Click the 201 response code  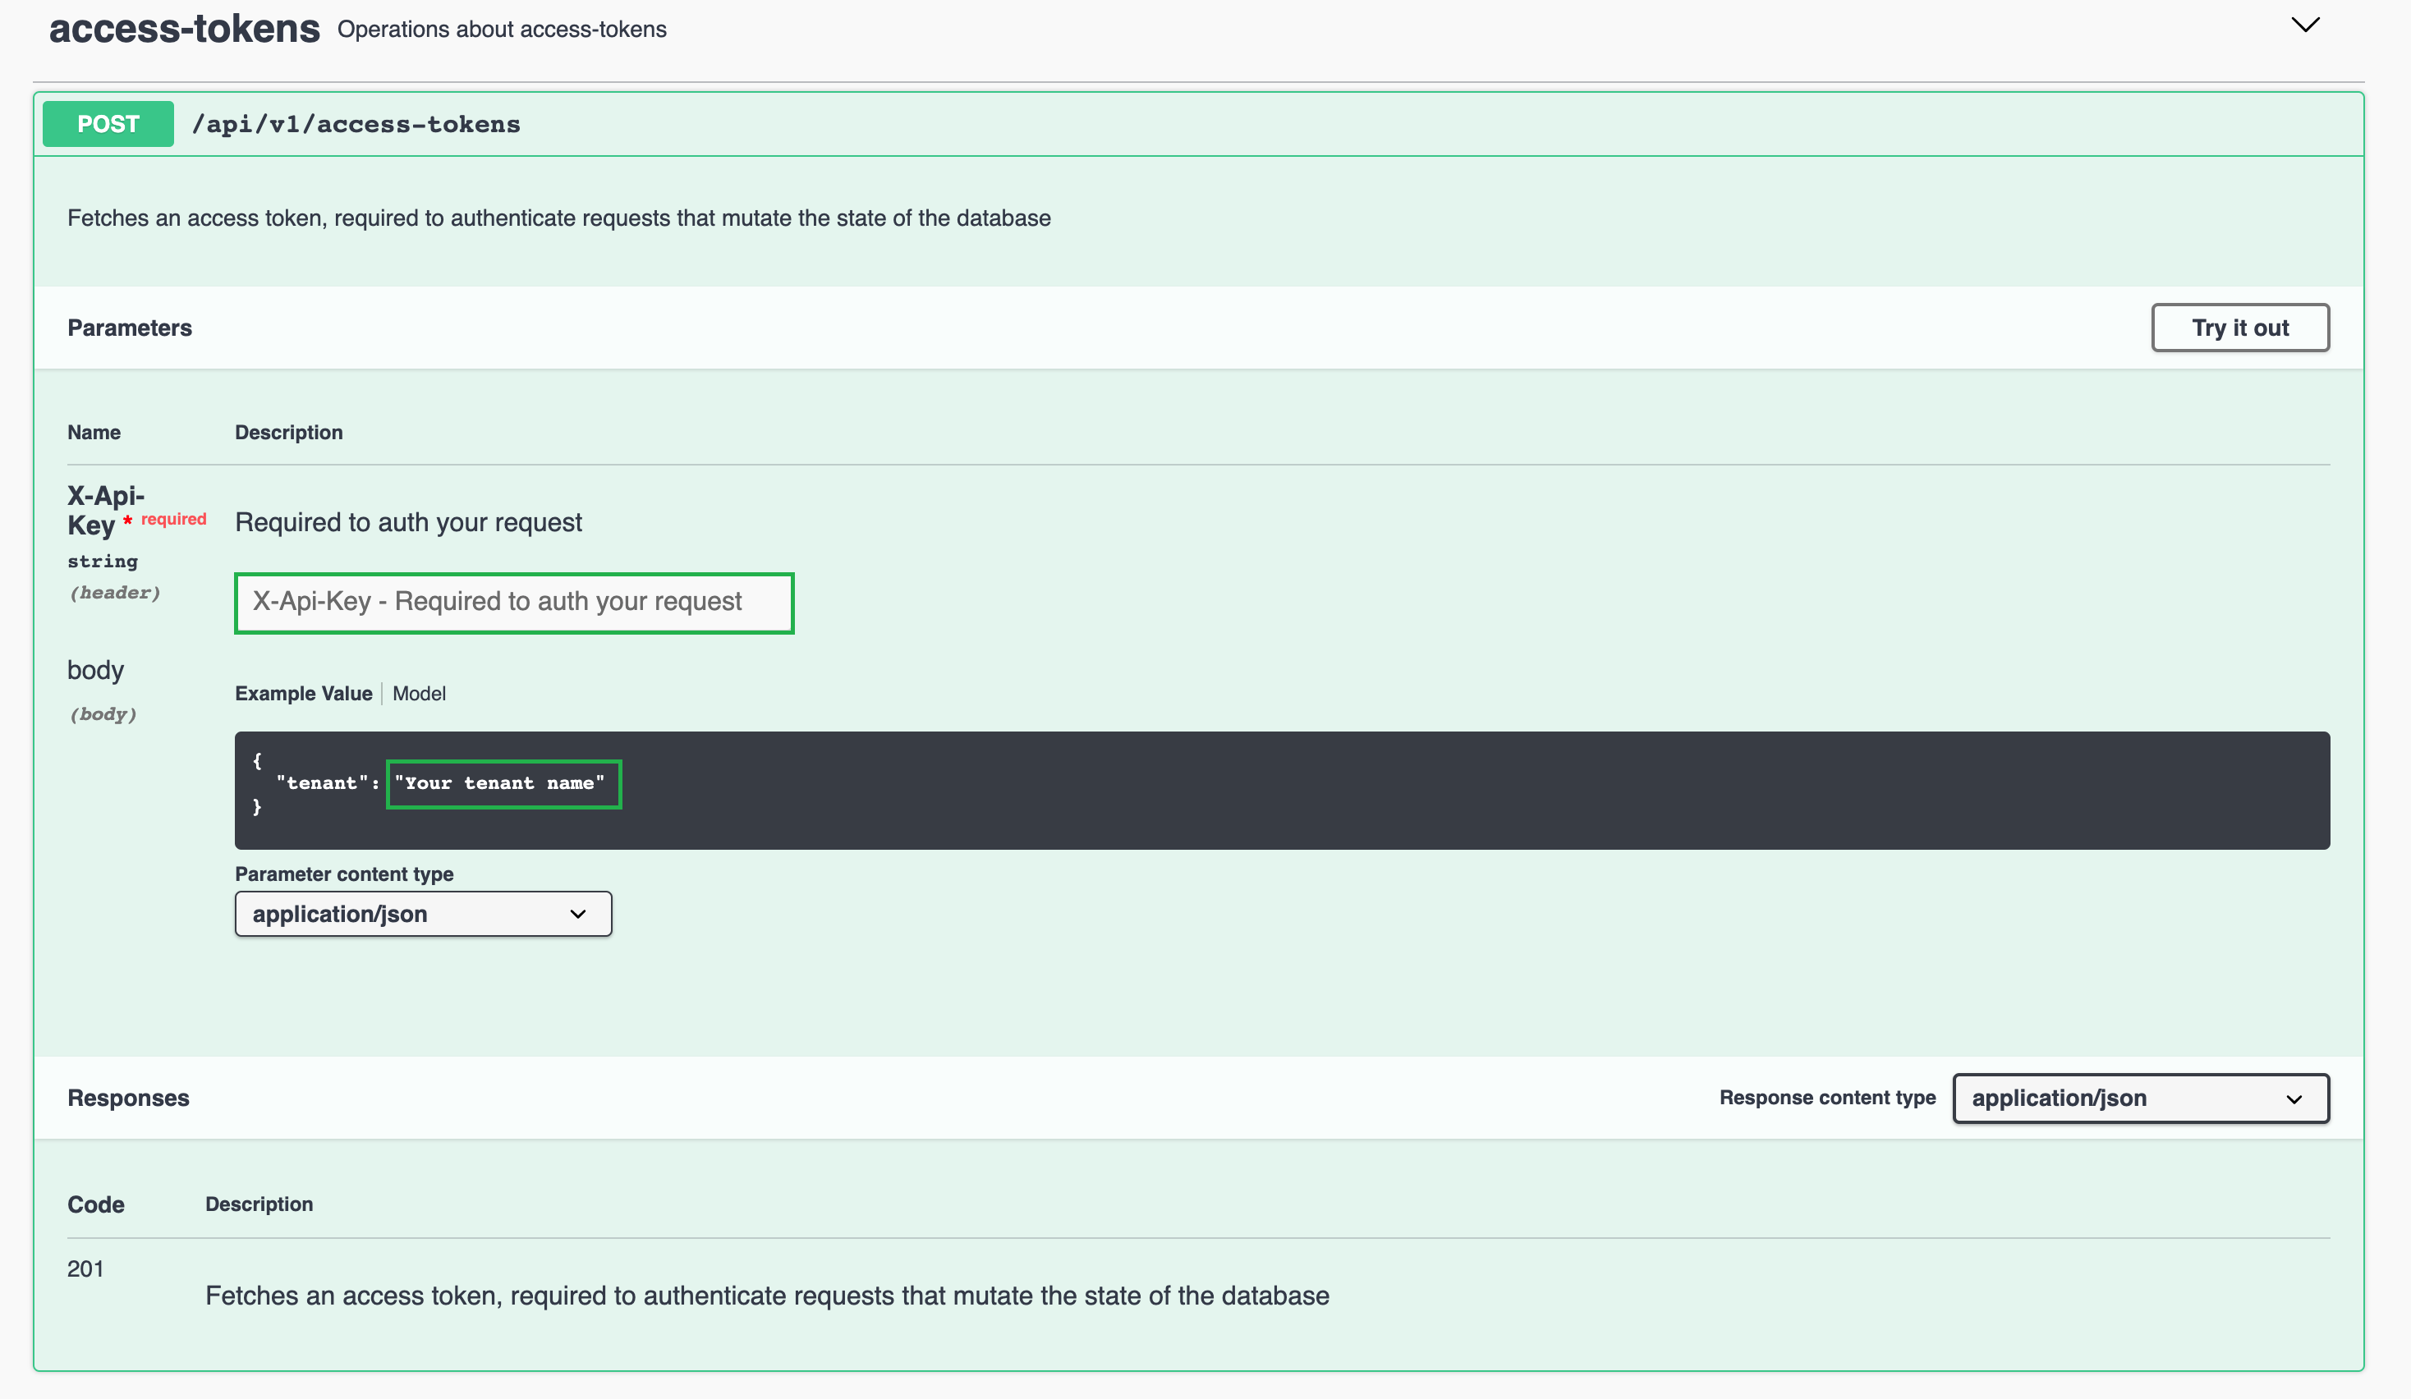(85, 1269)
